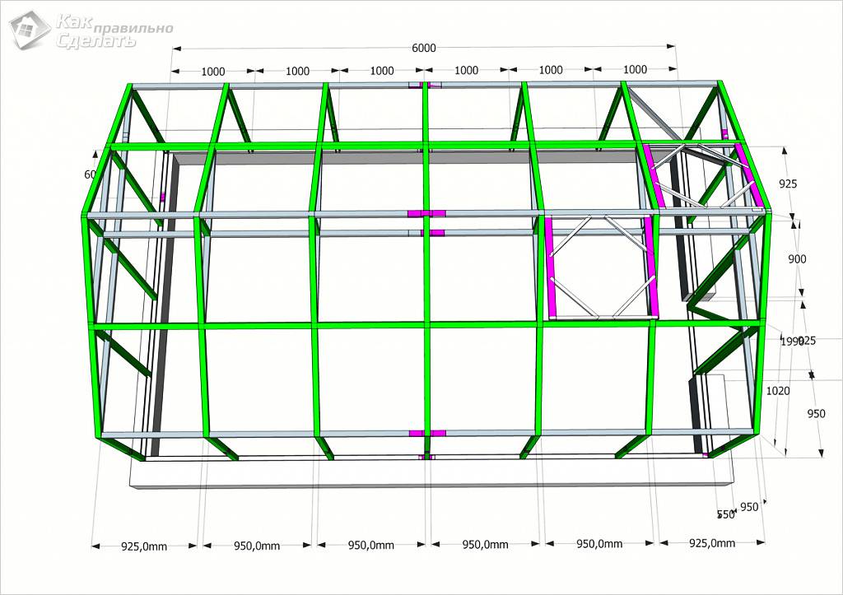Click the 900 height dimension label

pos(796,259)
